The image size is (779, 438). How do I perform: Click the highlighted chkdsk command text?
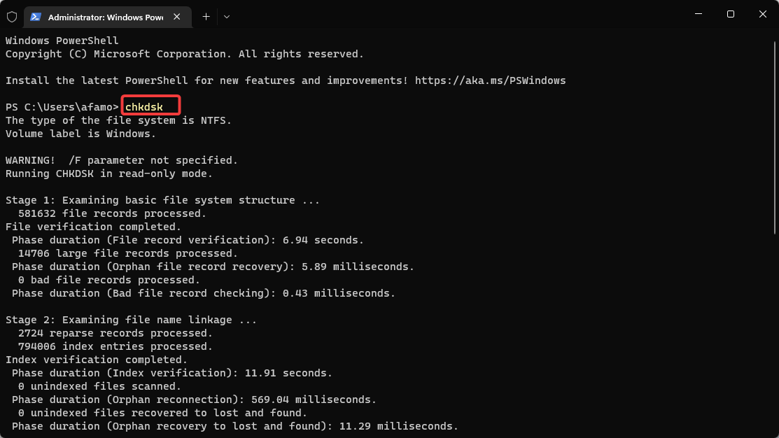tap(144, 107)
